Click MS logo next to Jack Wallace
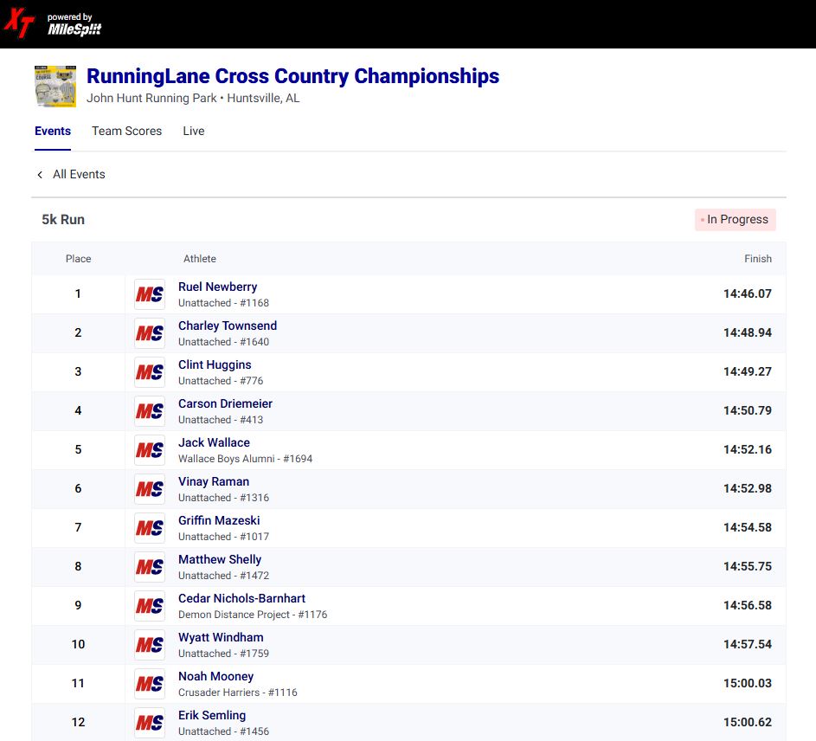This screenshot has width=816, height=741. [x=150, y=450]
